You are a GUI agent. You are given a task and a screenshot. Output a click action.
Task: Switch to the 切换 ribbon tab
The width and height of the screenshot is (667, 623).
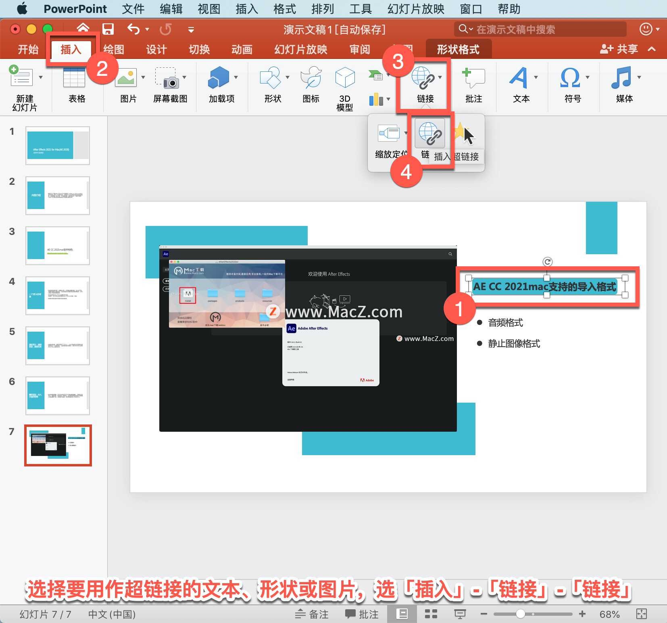click(x=199, y=49)
